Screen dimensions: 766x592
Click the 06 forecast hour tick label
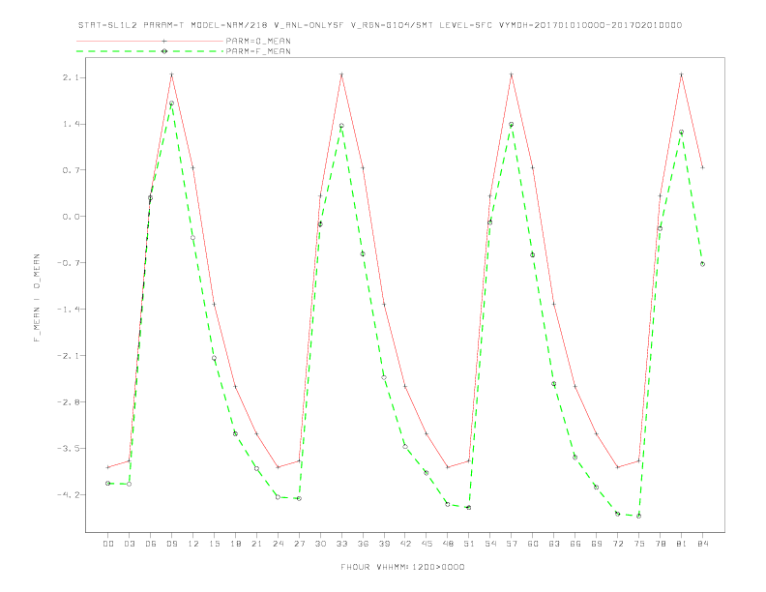151,544
